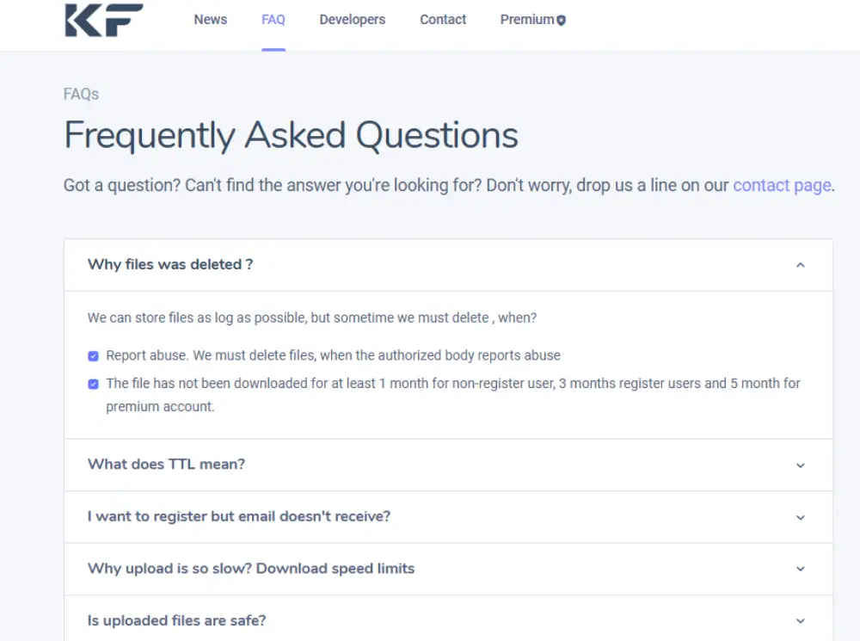This screenshot has width=860, height=641.
Task: Toggle the file not downloaded checkbox
Action: pyautogui.click(x=93, y=384)
